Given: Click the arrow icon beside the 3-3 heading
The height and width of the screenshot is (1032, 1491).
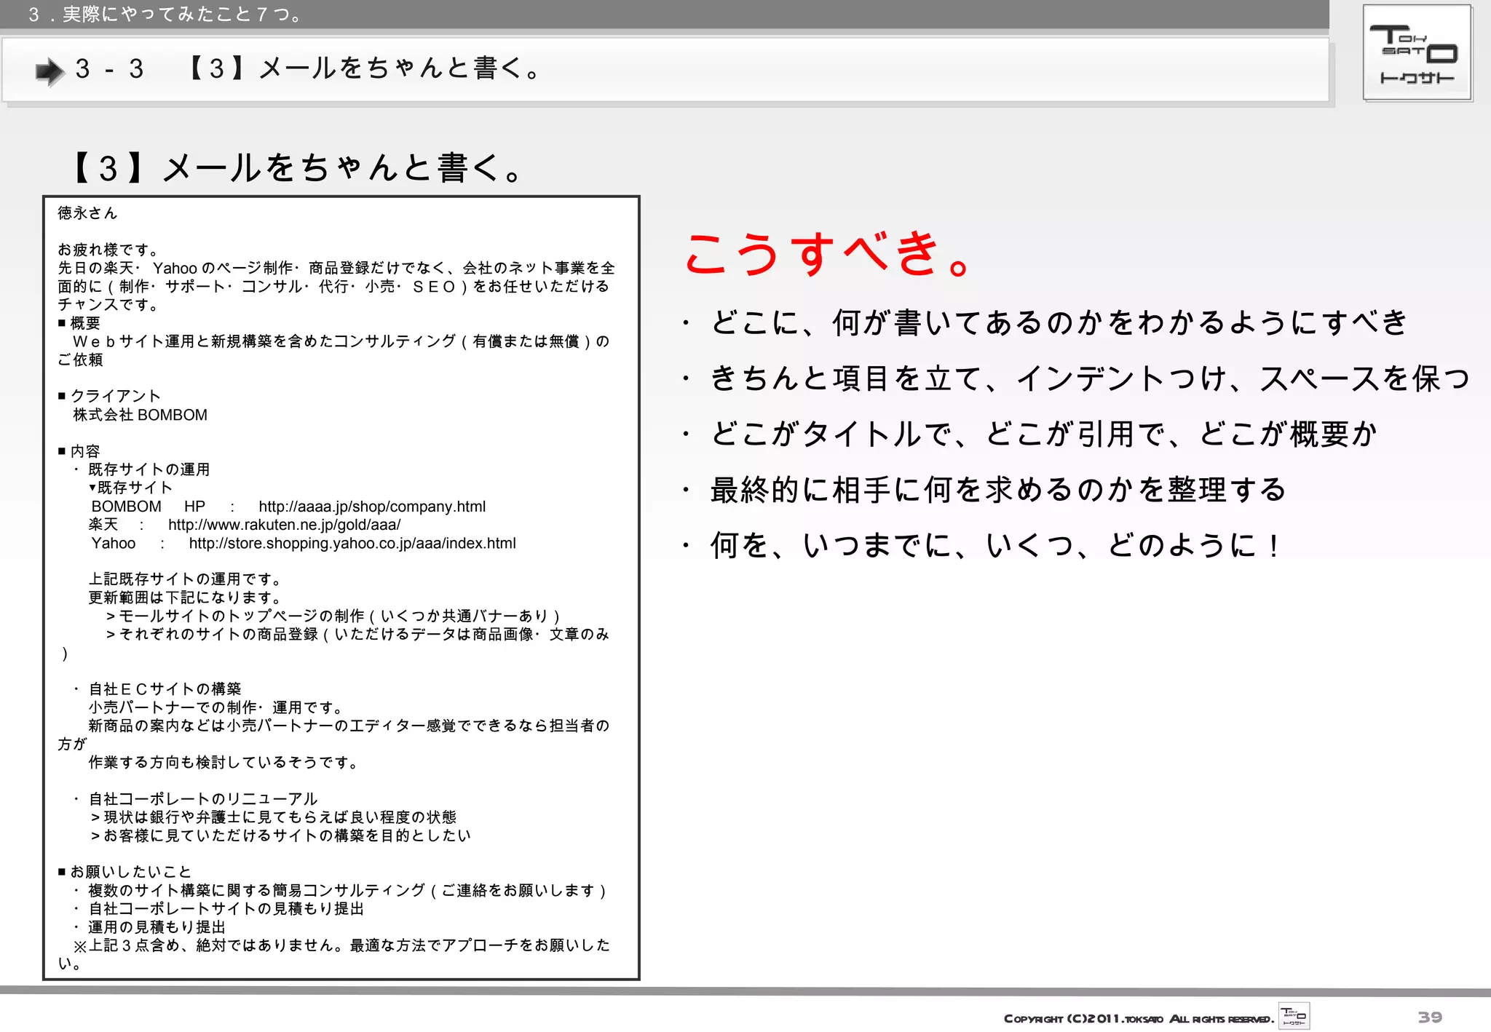Looking at the screenshot, I should point(50,71).
